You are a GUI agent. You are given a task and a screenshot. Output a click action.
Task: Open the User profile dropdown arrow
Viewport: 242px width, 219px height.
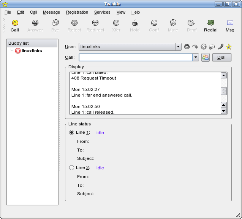pyautogui.click(x=178, y=47)
